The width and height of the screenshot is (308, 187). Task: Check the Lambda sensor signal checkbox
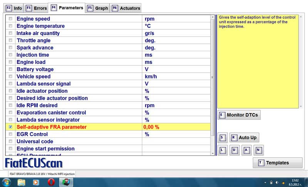point(10,84)
